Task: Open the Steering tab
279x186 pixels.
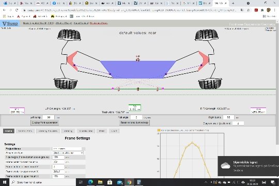Action: pyautogui.click(x=68, y=131)
